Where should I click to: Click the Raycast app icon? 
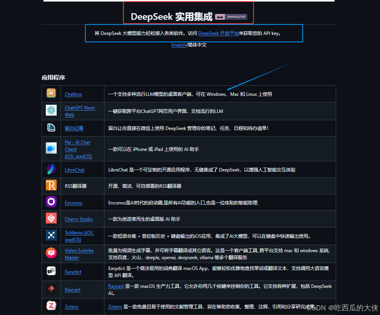pyautogui.click(x=51, y=289)
